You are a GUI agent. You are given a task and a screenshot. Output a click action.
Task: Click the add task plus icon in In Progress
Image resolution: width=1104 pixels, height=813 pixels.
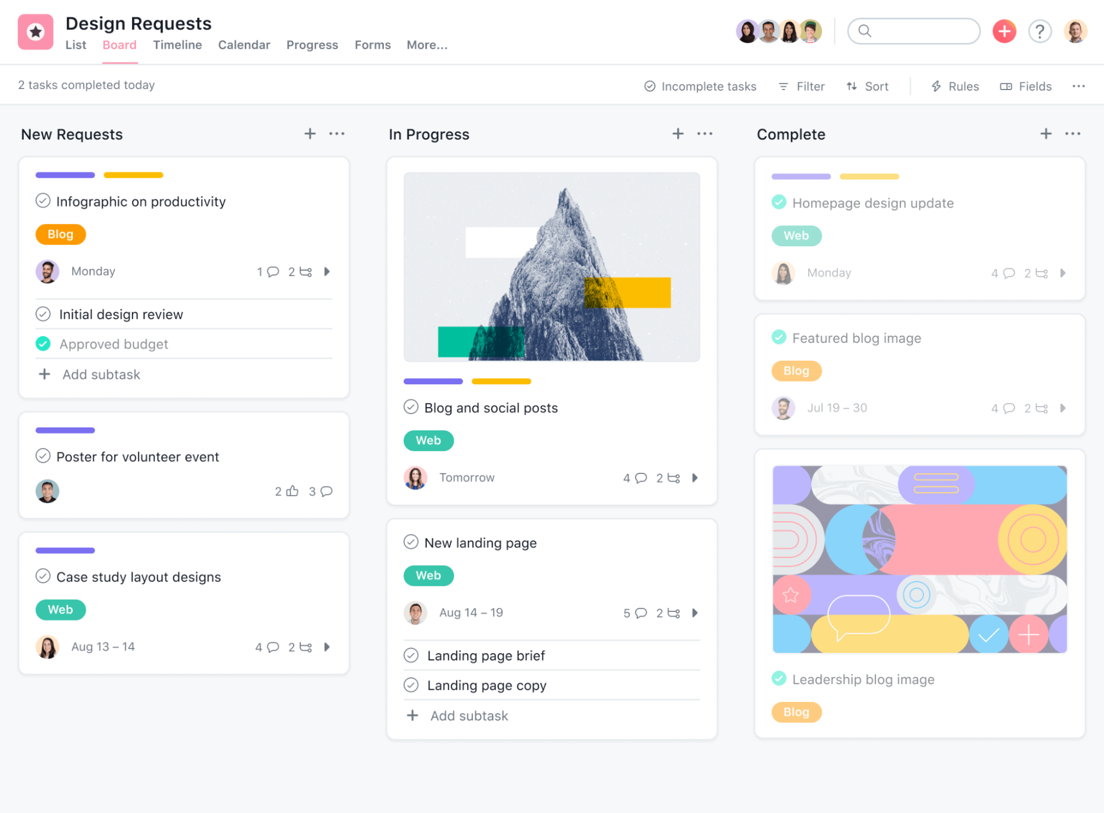point(678,134)
